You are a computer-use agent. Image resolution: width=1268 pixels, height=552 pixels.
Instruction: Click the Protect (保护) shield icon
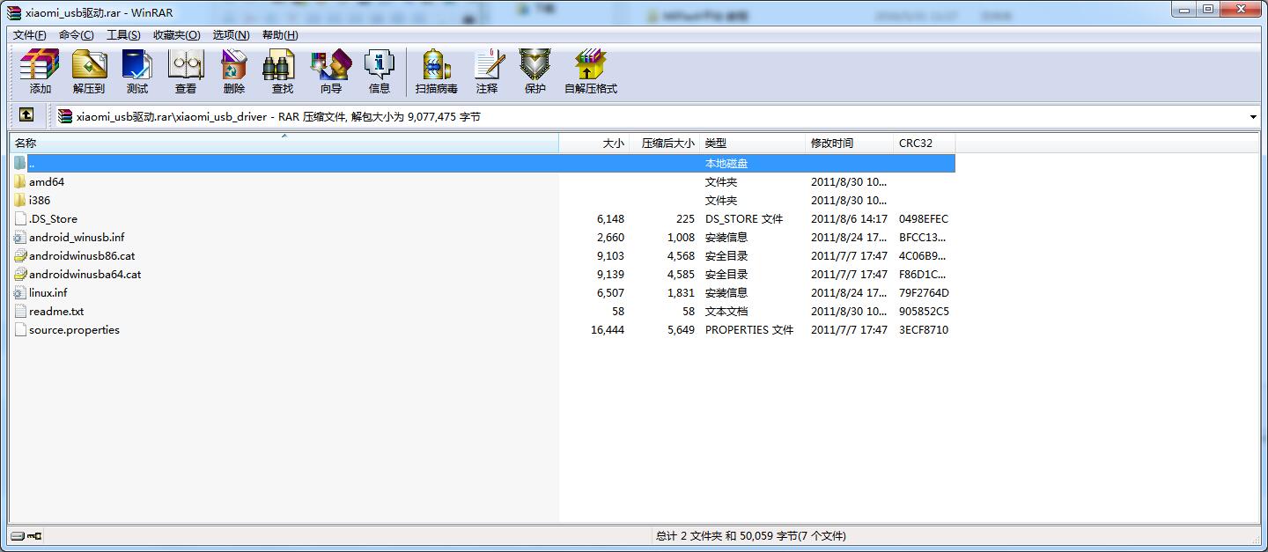pos(535,71)
